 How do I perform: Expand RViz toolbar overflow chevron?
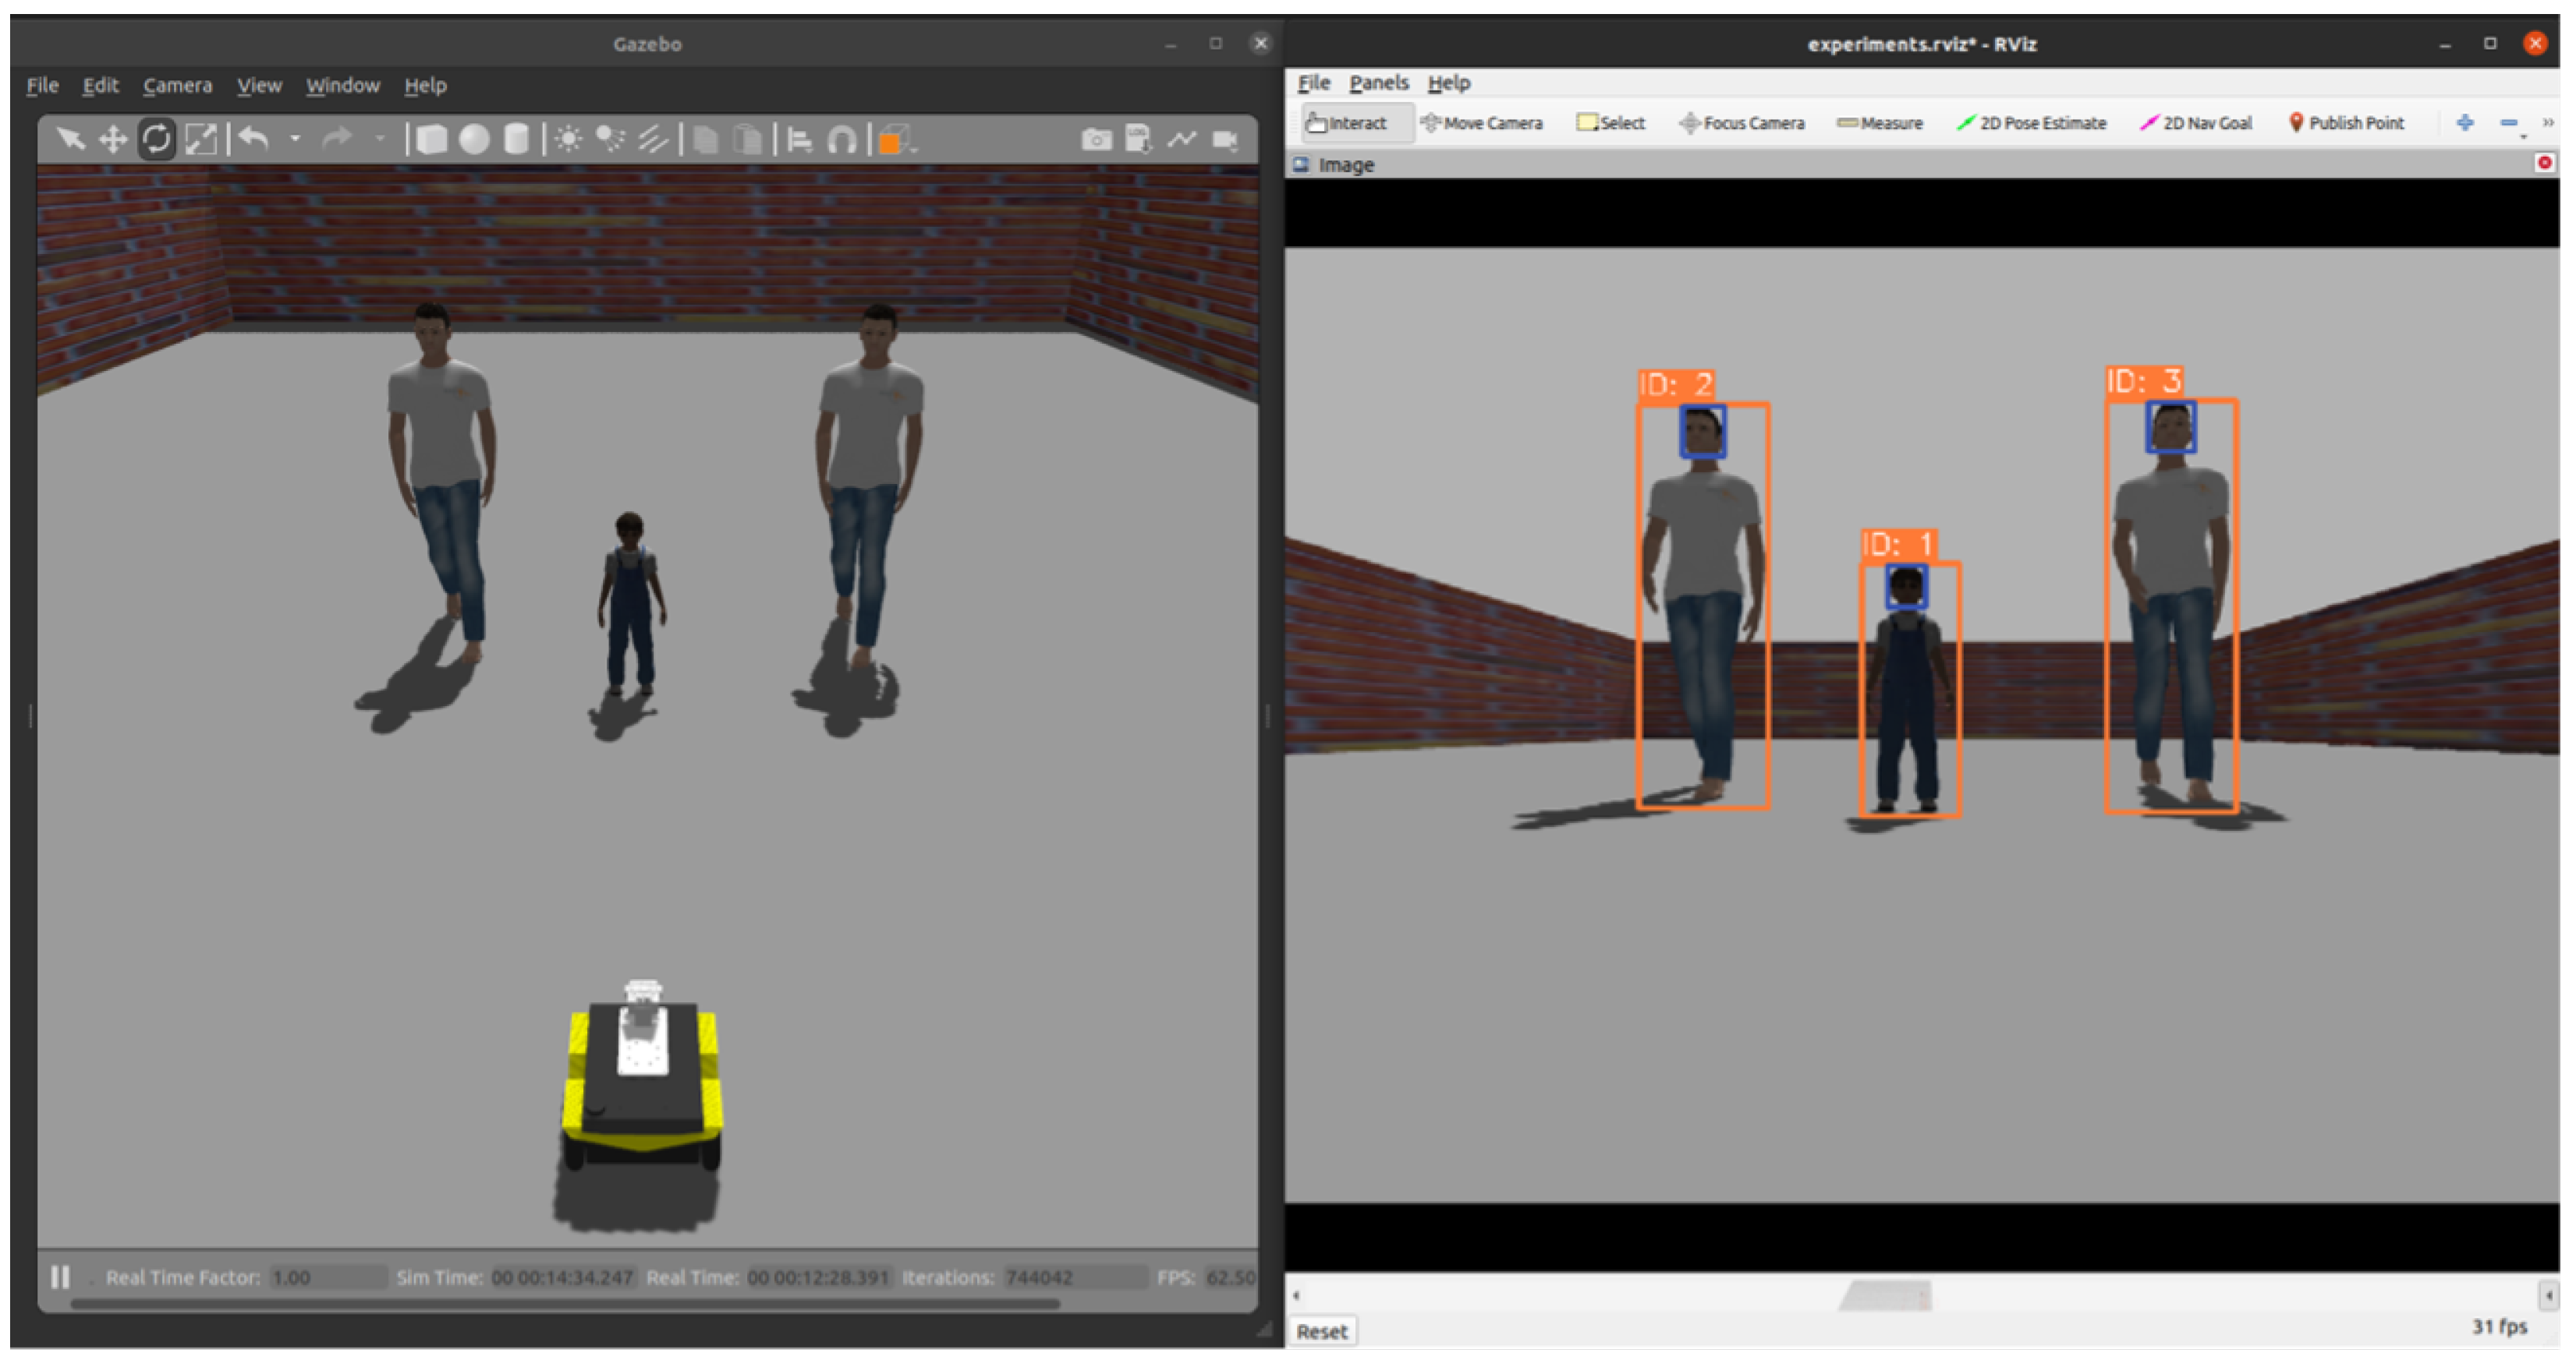coord(2548,123)
